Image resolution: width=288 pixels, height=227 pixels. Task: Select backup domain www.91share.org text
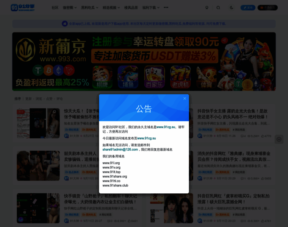coord(115,176)
